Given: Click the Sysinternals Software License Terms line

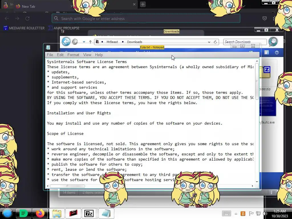Looking at the screenshot, I should coord(87,62).
